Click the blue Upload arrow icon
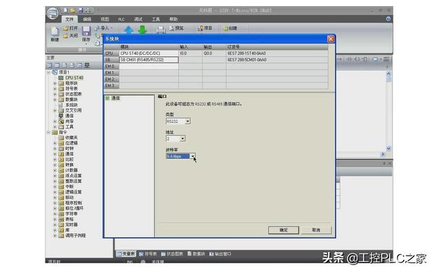The image size is (435, 272). coord(128,30)
